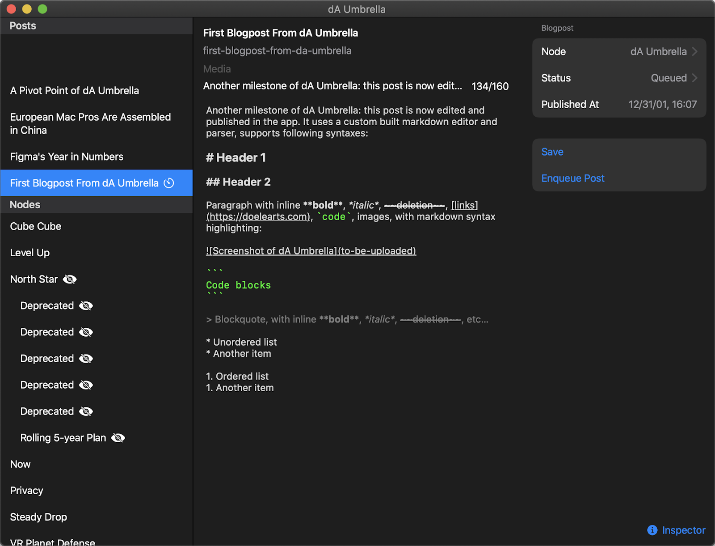Open the Node chevron for dA Umbrella
This screenshot has height=546, width=715.
[694, 51]
